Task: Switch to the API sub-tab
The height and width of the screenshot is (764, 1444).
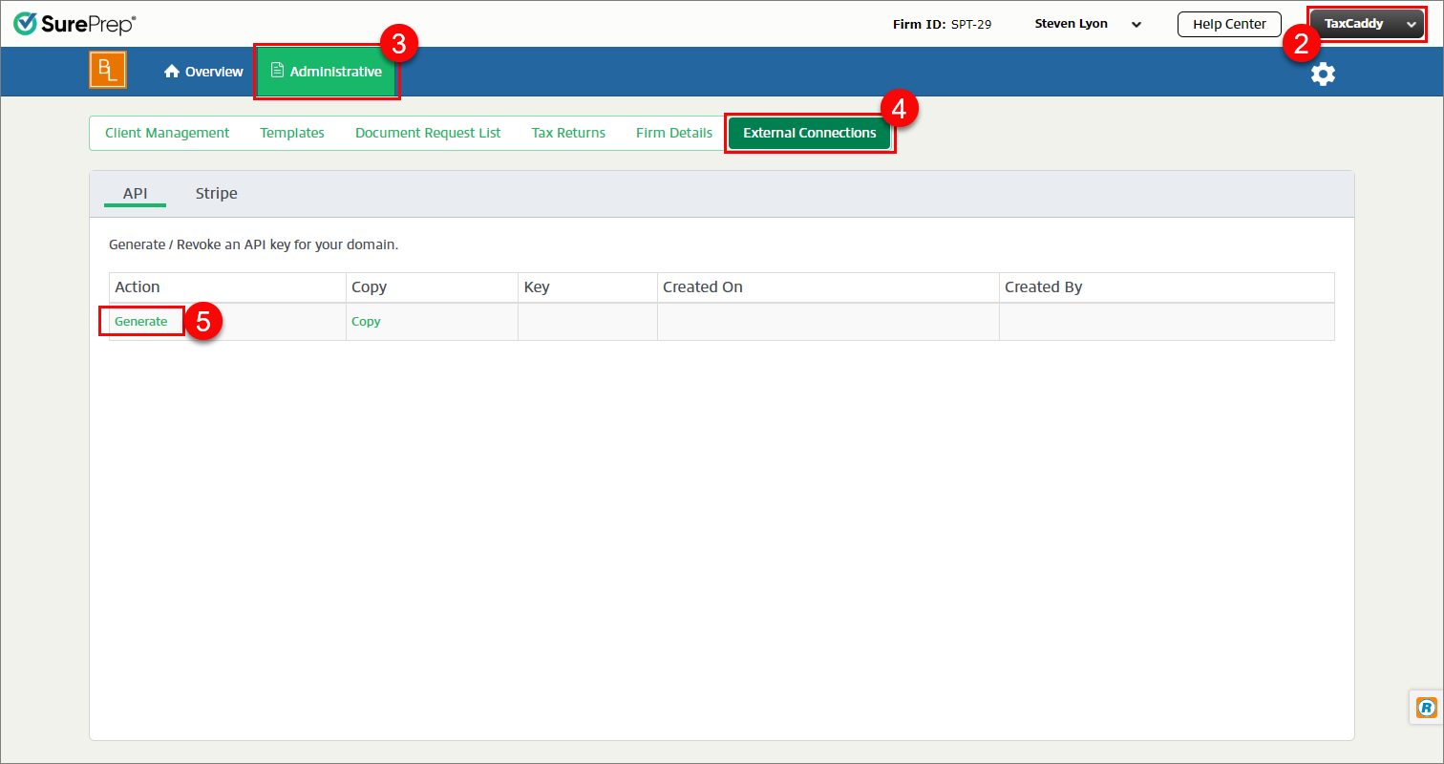Action: click(135, 193)
